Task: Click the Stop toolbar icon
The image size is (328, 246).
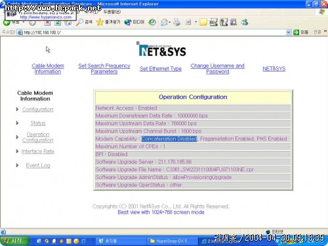Action: 47,22
